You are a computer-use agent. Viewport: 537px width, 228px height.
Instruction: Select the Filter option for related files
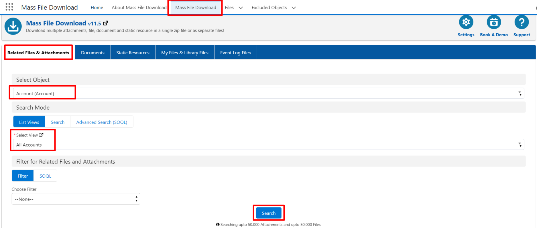click(x=23, y=176)
